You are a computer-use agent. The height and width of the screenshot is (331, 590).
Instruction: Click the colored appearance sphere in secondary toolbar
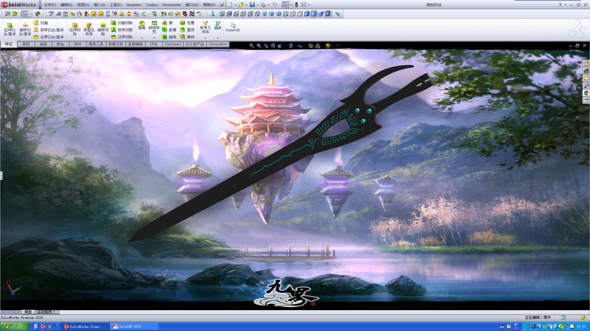pyautogui.click(x=37, y=14)
